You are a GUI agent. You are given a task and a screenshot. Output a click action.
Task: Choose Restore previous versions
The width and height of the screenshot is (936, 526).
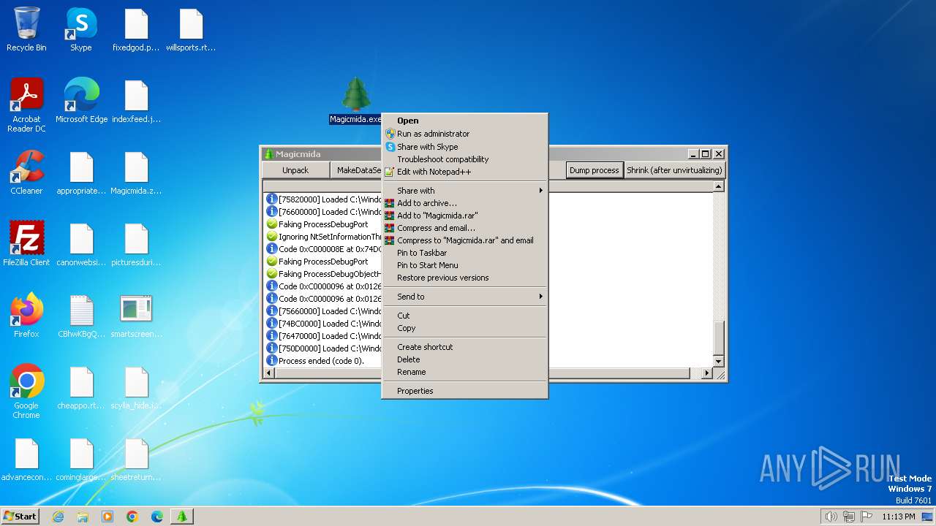coord(465,278)
